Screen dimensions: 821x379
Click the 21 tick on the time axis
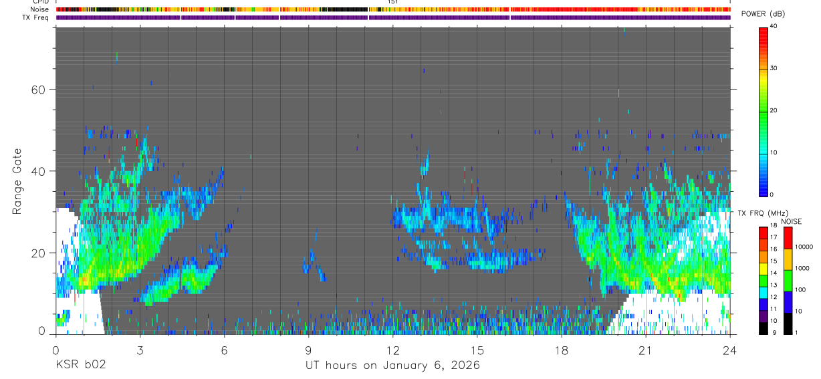[x=646, y=350]
